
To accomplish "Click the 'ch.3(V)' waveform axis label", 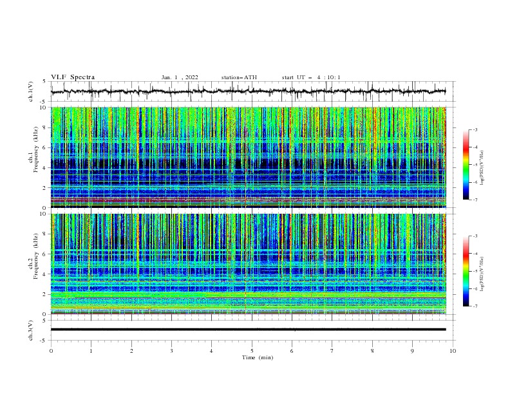I will [x=31, y=330].
